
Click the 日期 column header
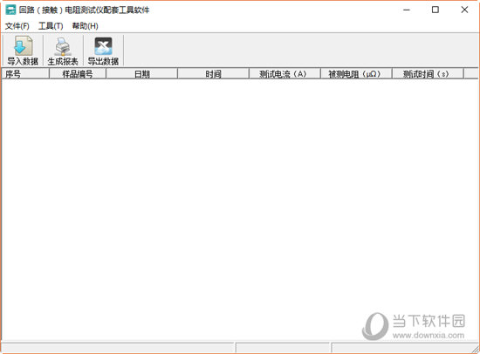[x=141, y=74]
